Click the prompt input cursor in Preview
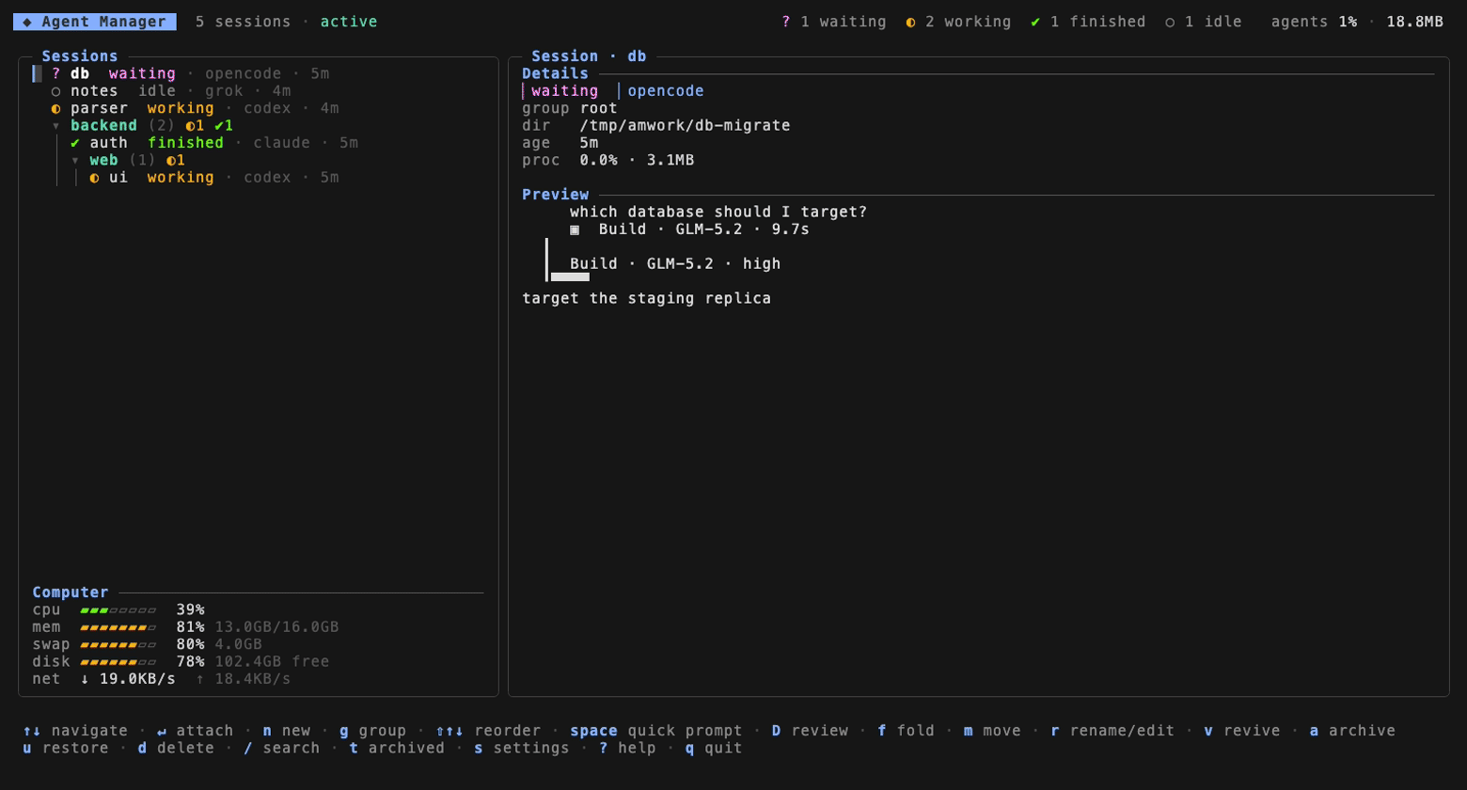 pos(570,276)
